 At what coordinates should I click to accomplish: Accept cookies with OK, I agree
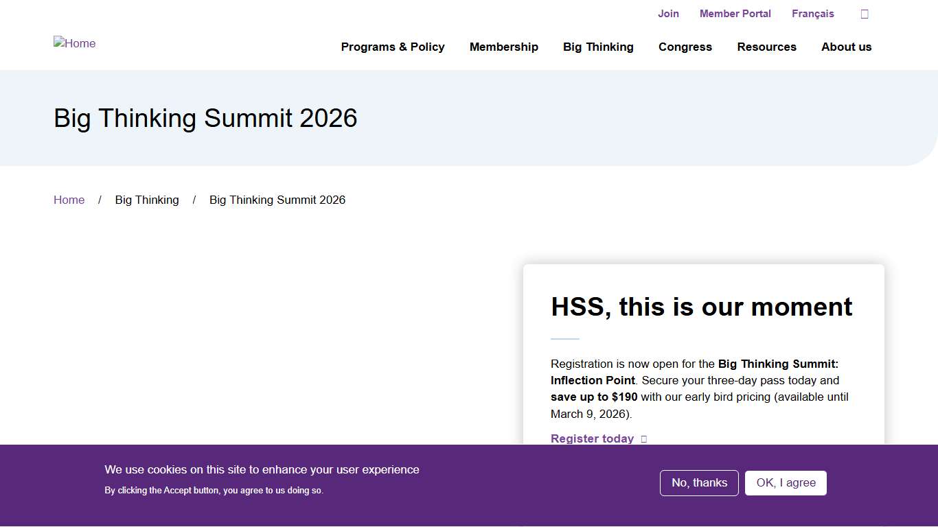[786, 482]
